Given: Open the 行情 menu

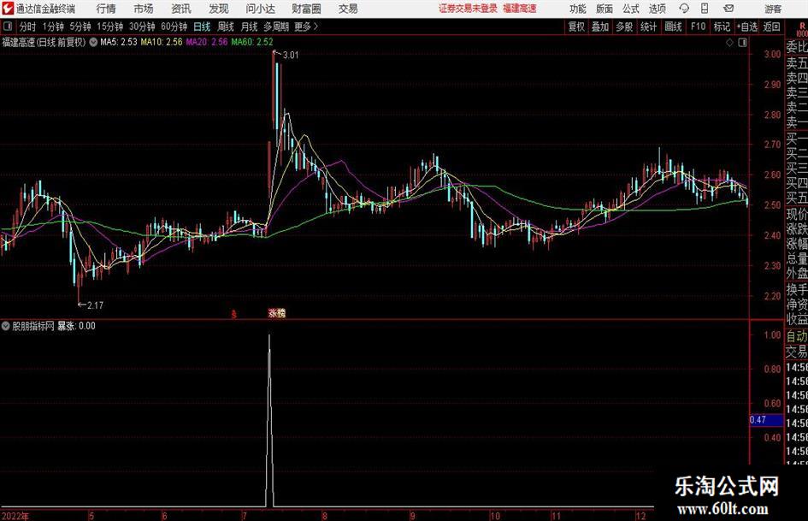Looking at the screenshot, I should click(x=106, y=9).
